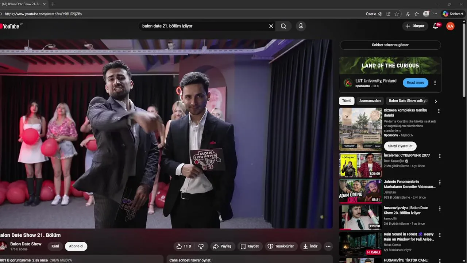Screen dimensions: 467x263
Task: Click the Katıl join button
Action: pos(55,246)
